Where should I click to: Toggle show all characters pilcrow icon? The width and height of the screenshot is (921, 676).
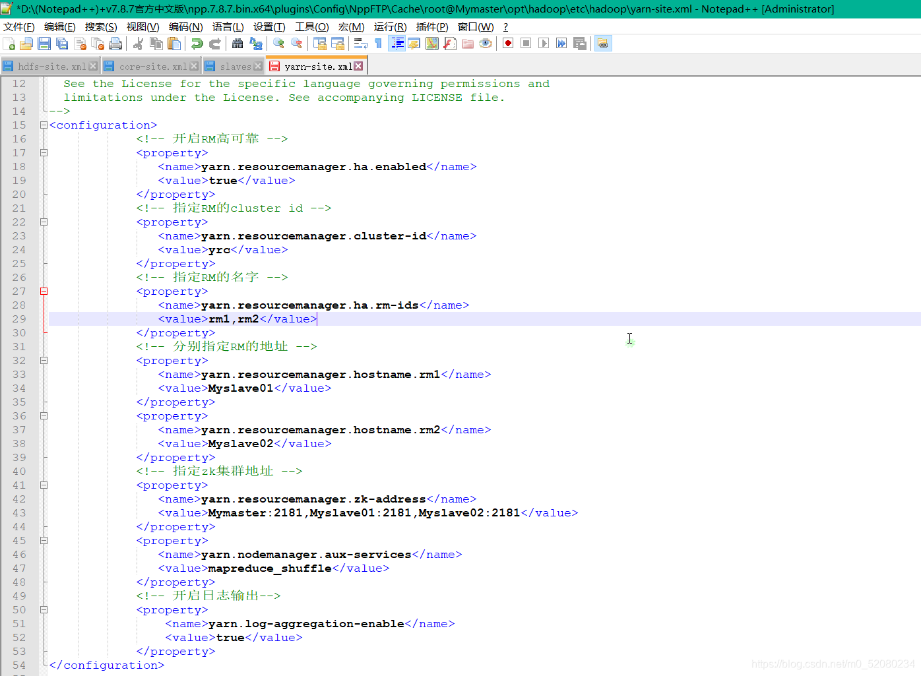point(379,44)
